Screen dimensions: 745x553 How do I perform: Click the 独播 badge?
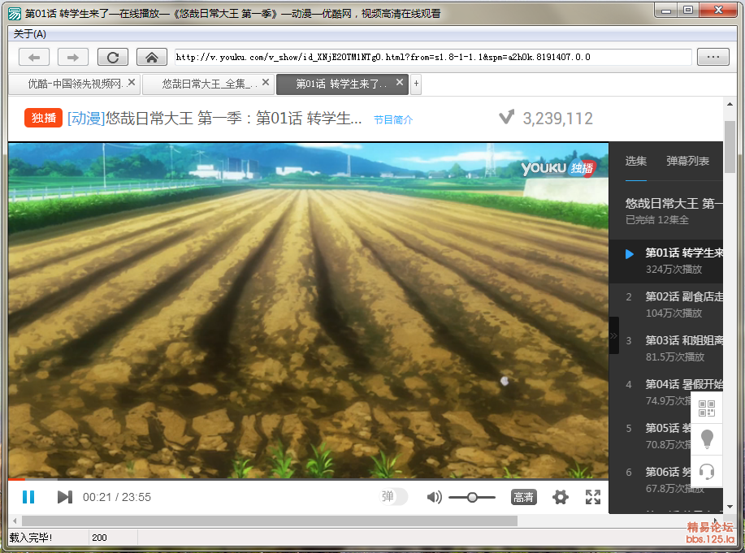(x=43, y=118)
